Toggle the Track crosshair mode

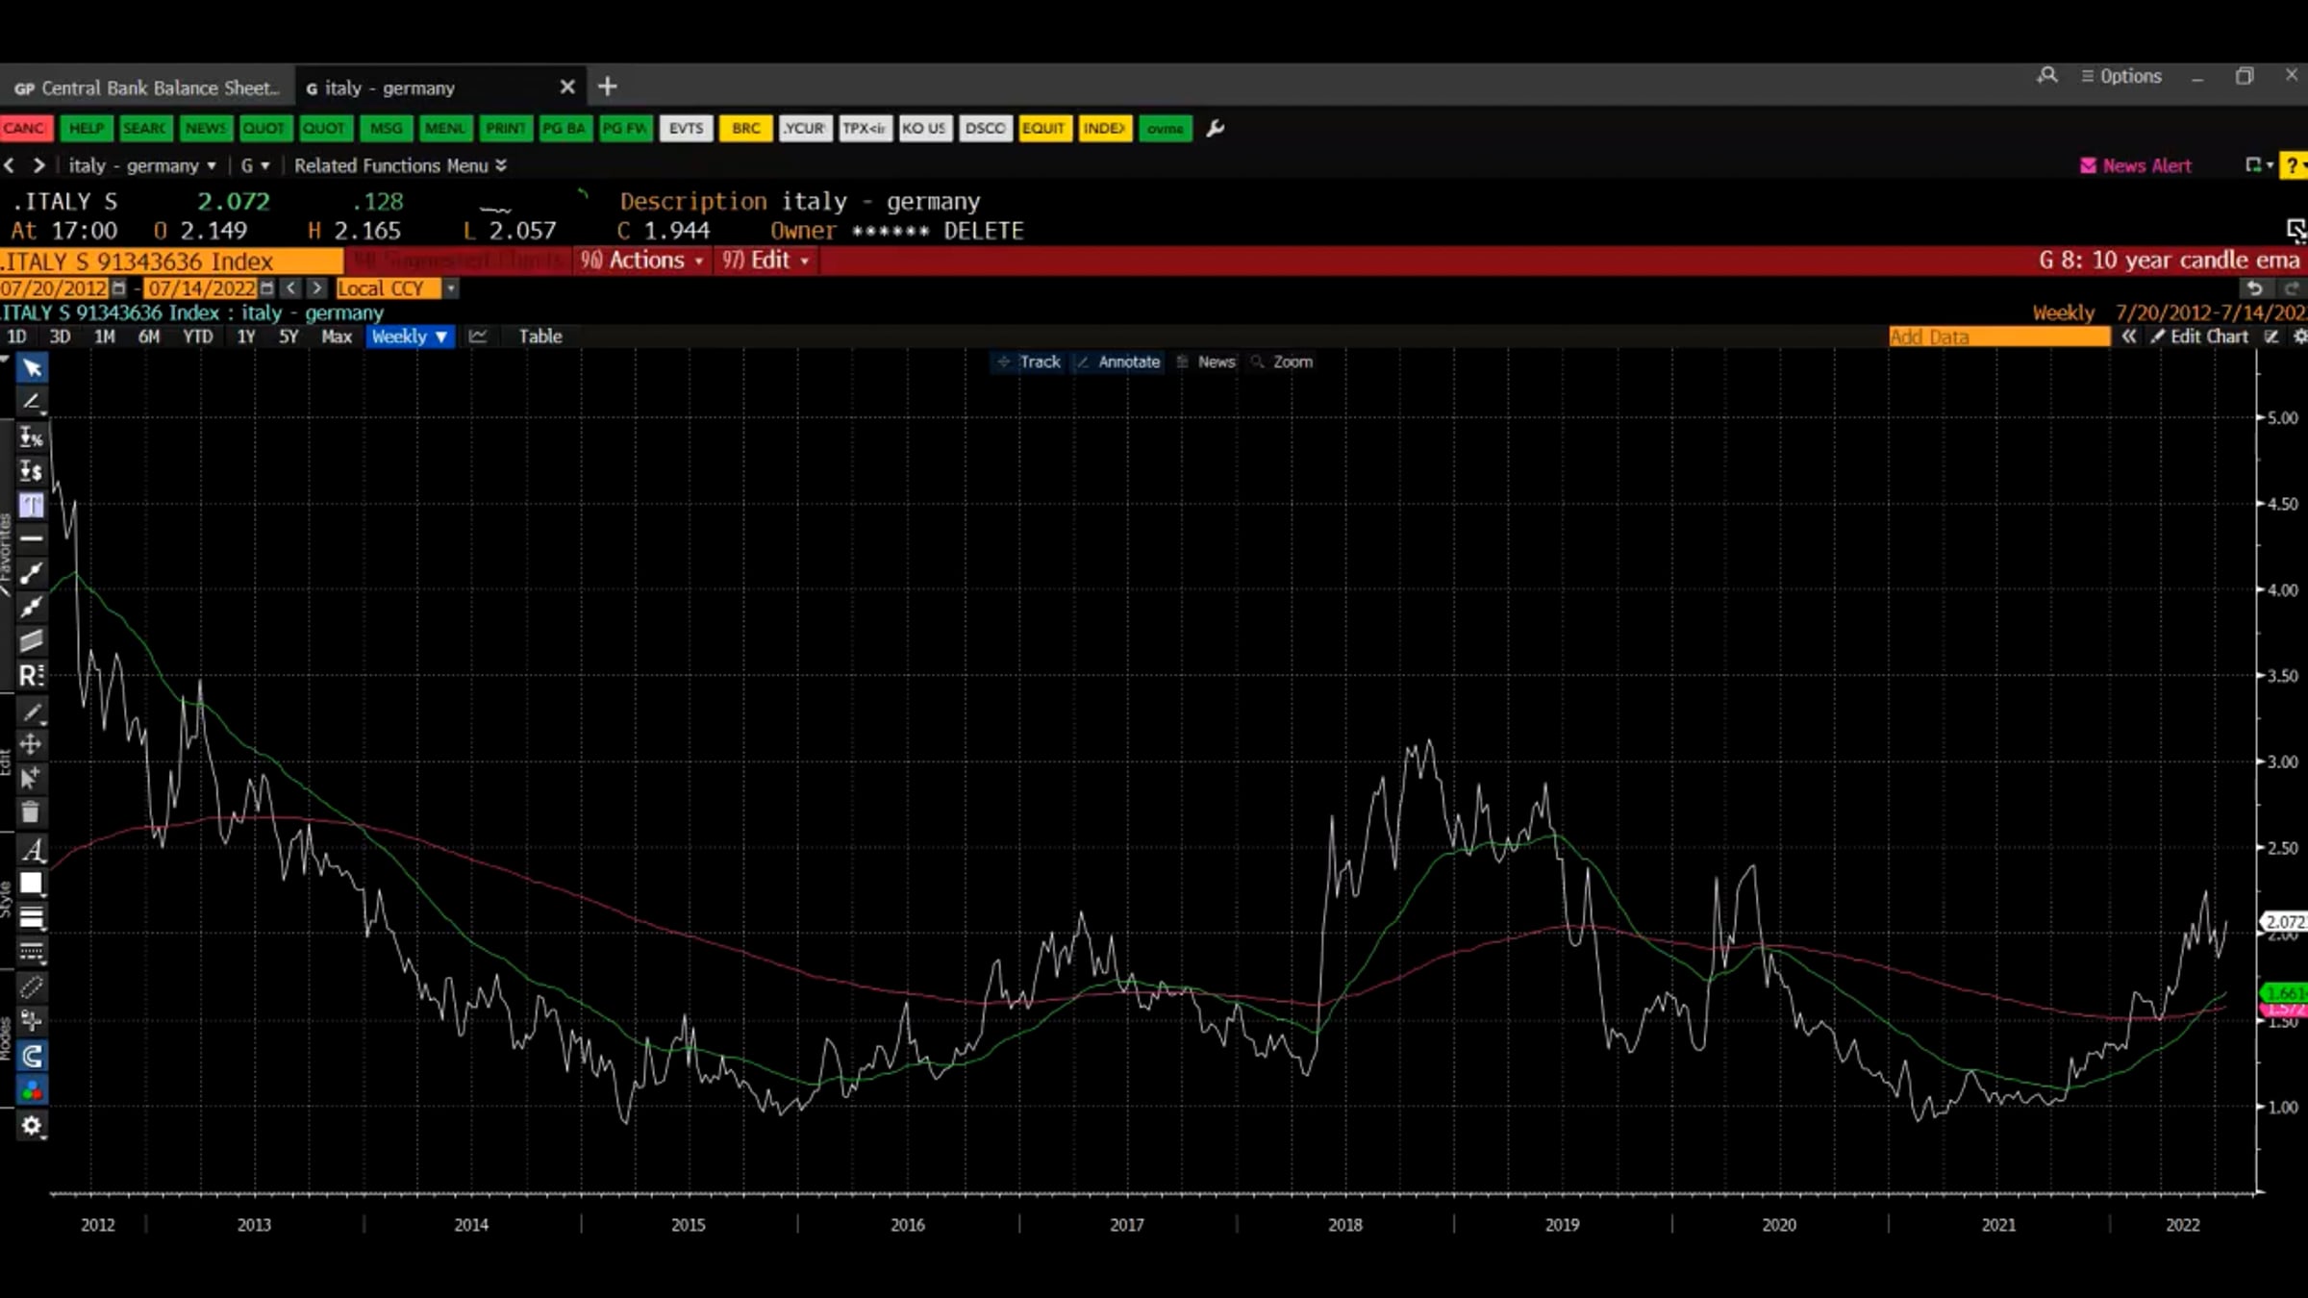coord(1029,362)
